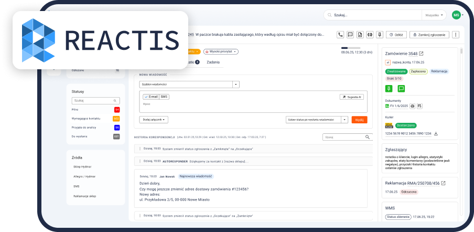Click the right panel vertical scrollbar
Viewport: 474px width, 232px height.
pyautogui.click(x=461, y=51)
